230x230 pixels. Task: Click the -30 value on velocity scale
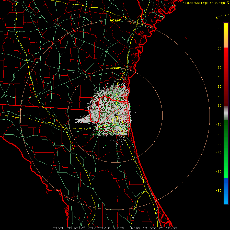[x=218, y=143]
